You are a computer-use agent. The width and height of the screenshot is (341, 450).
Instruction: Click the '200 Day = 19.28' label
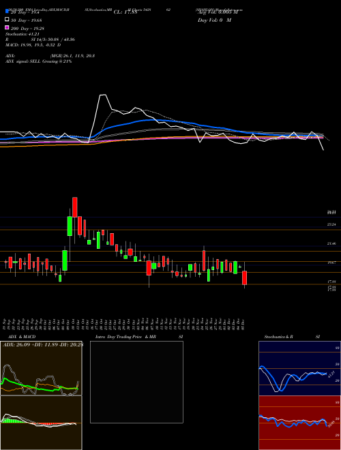coord(27,29)
